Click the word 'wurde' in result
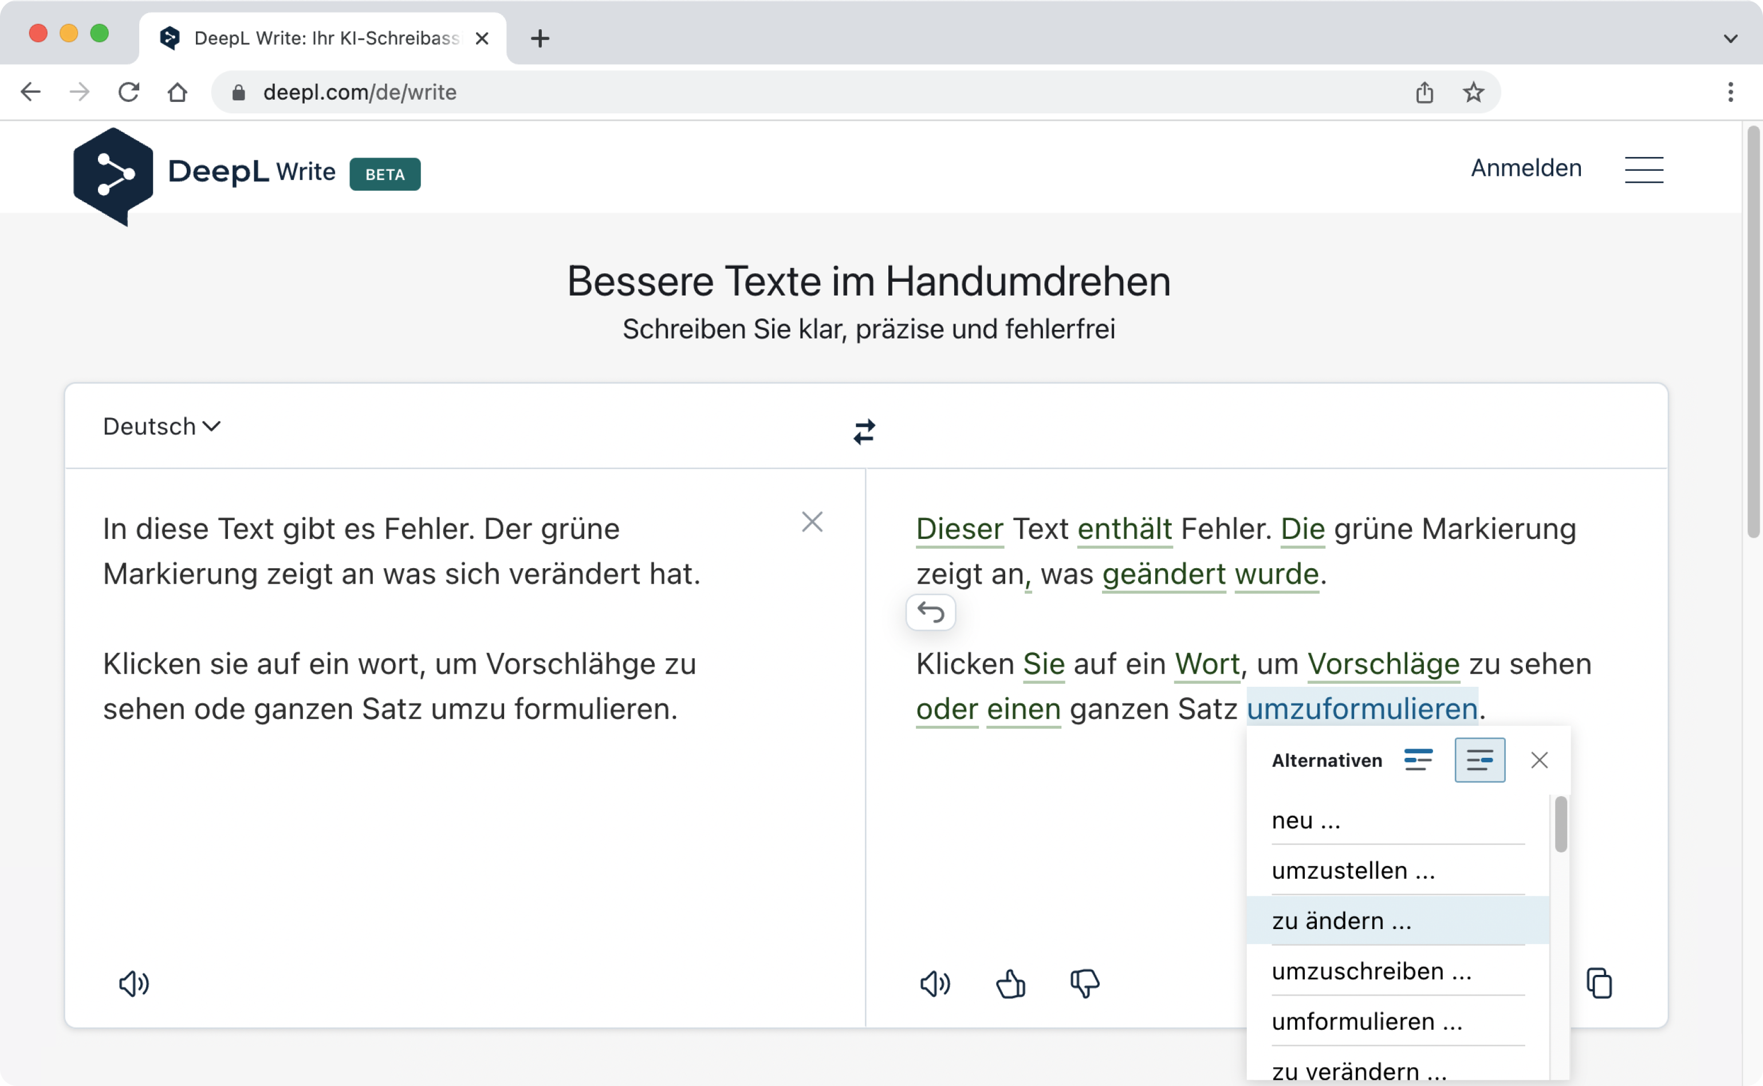Viewport: 1763px width, 1086px height. [x=1276, y=574]
